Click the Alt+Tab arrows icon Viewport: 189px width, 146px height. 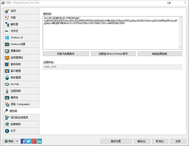(x=7, y=84)
